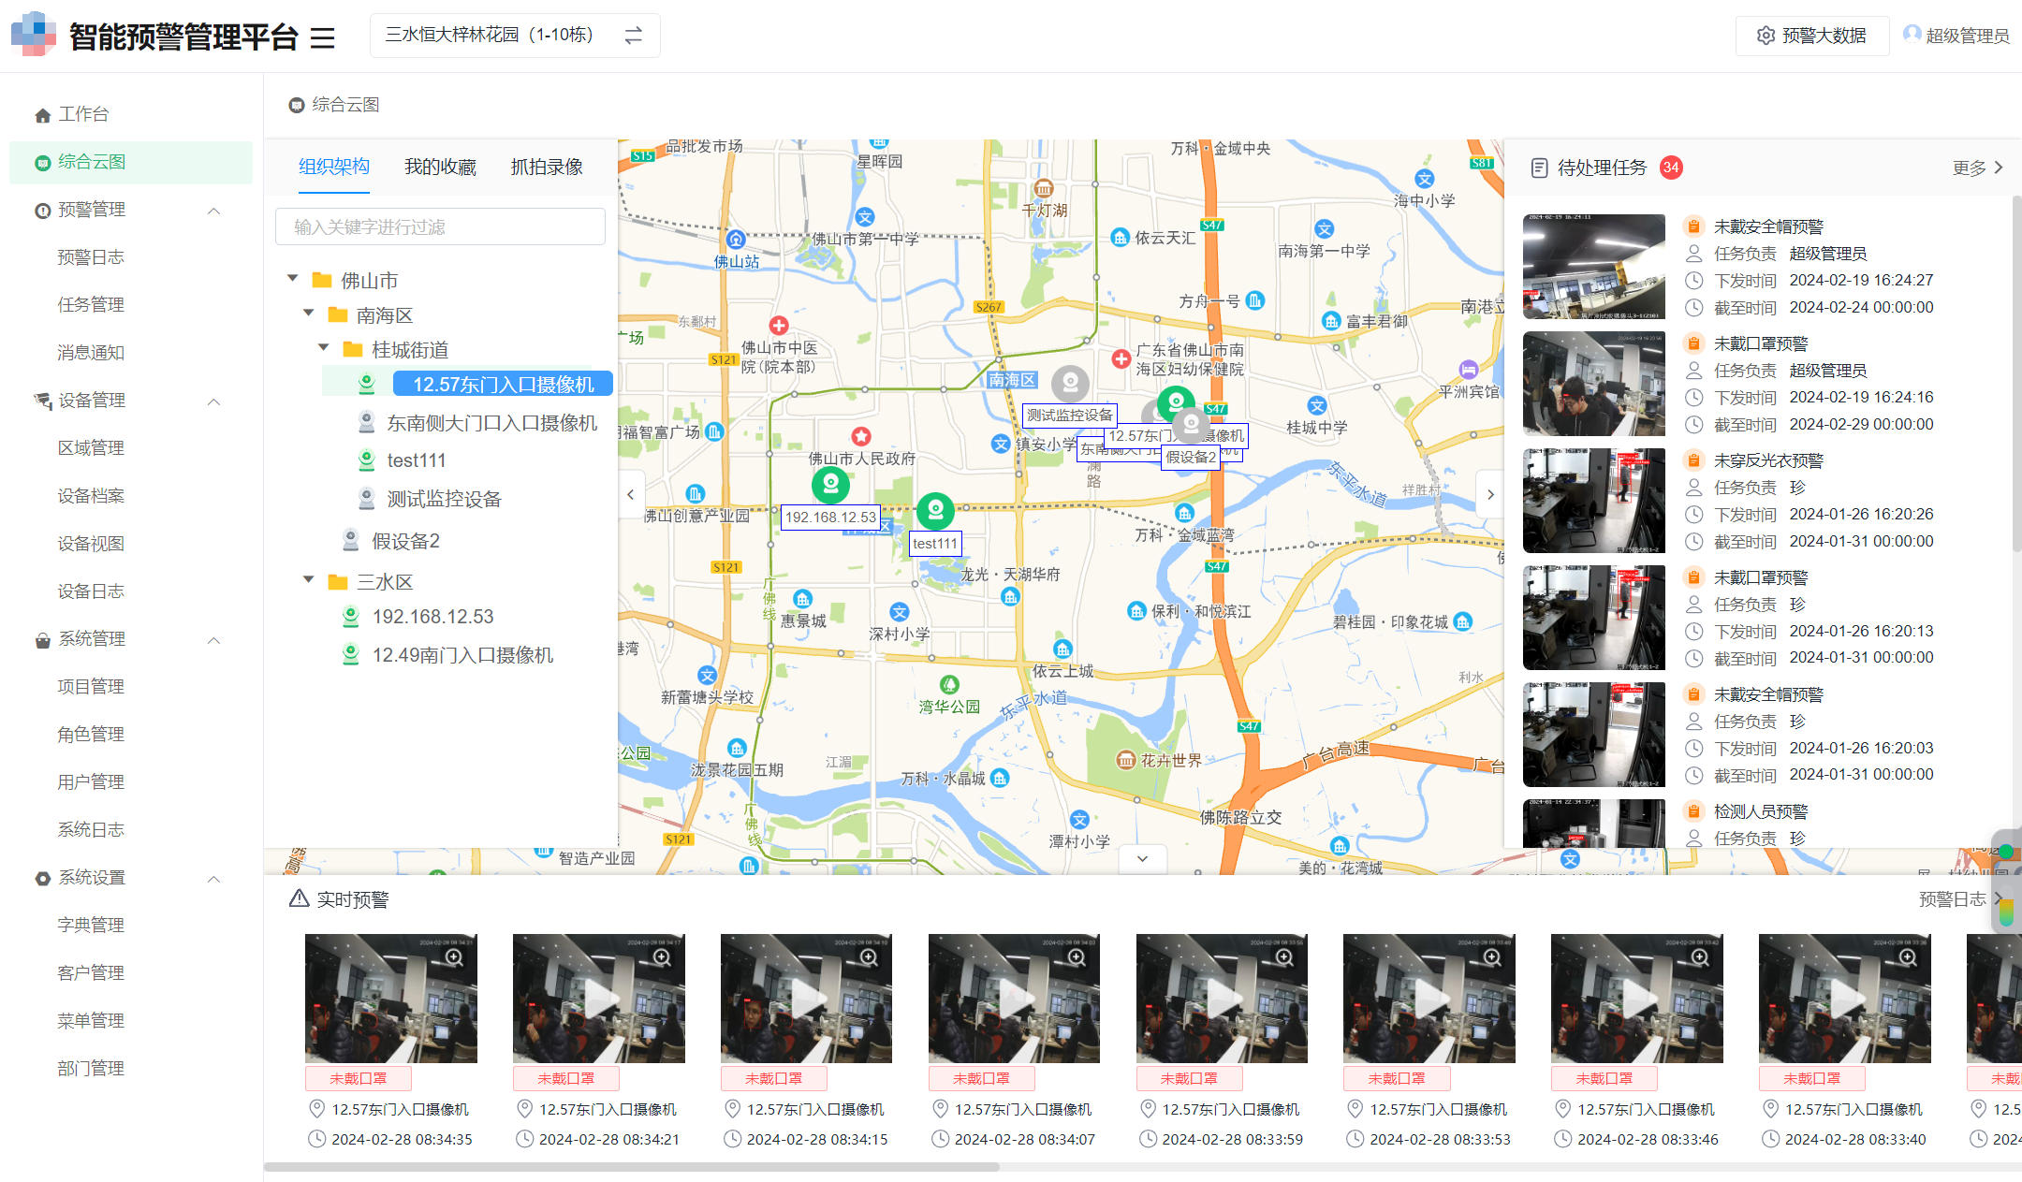Collapse left panel with map arrow
Viewport: 2022px width, 1182px height.
631,494
